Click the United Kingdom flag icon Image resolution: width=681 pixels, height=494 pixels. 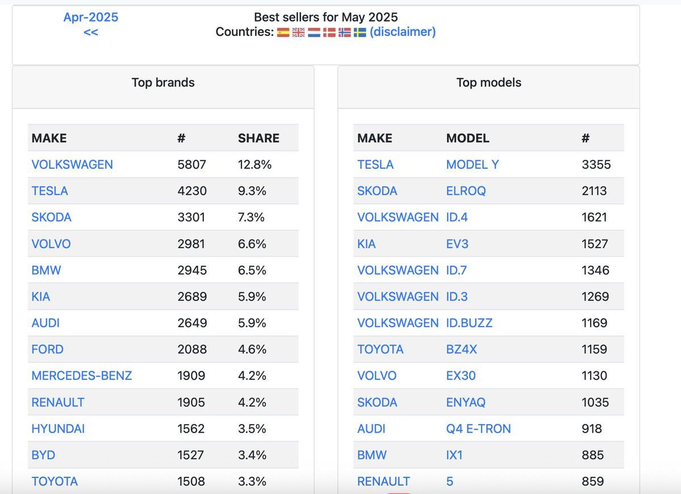(x=298, y=32)
